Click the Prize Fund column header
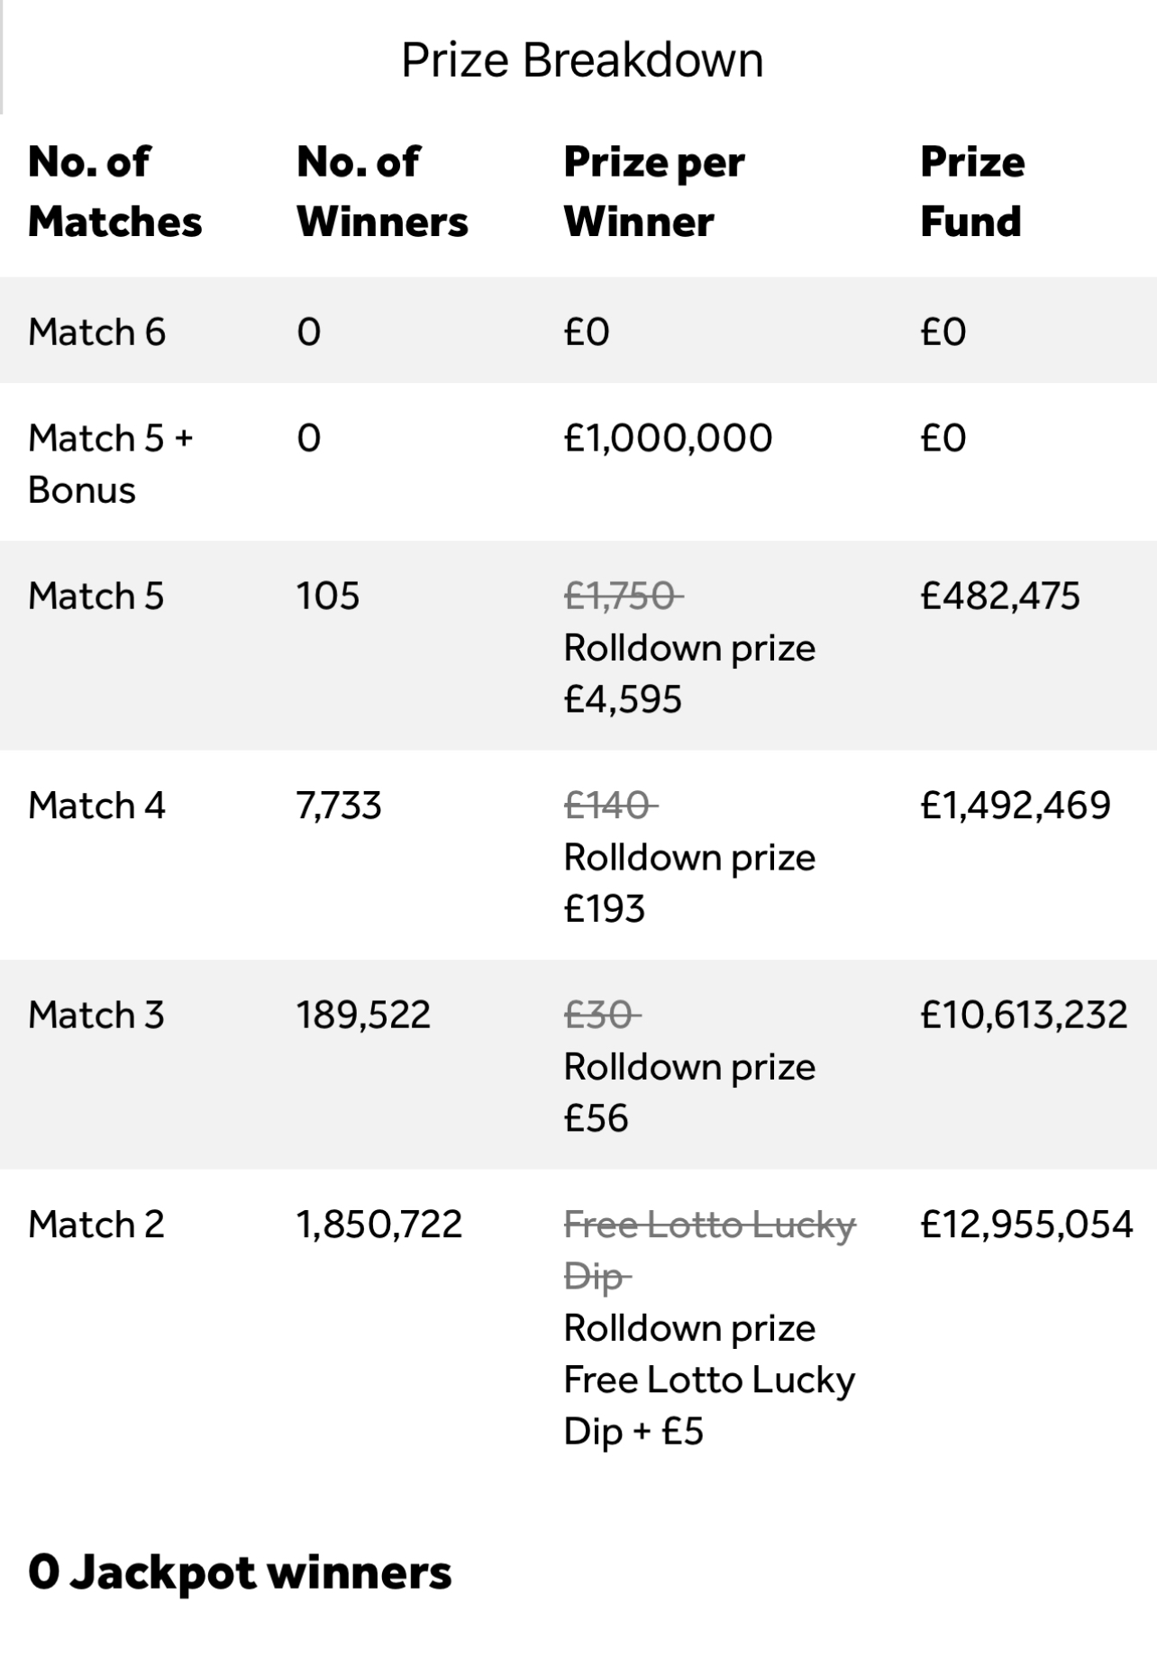Image resolution: width=1157 pixels, height=1667 pixels. 972,192
